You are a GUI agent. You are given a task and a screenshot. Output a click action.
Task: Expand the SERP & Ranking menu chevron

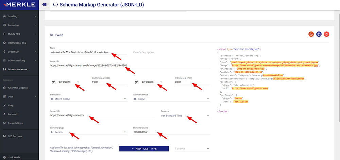35,60
